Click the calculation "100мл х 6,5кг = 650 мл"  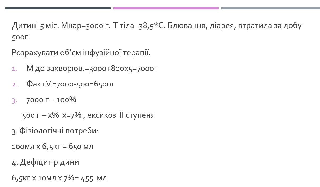53,147
